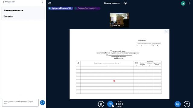Screen dimensions: 193x108
Task: Open the webcam name dropdown arrow
Action: [123, 26]
